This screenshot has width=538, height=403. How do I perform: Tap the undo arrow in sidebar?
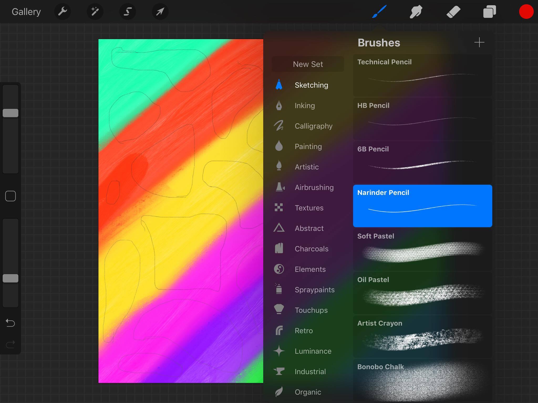11,323
